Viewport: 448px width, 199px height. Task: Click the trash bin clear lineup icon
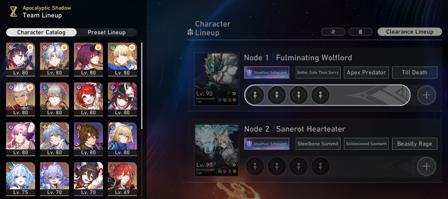tap(360, 32)
